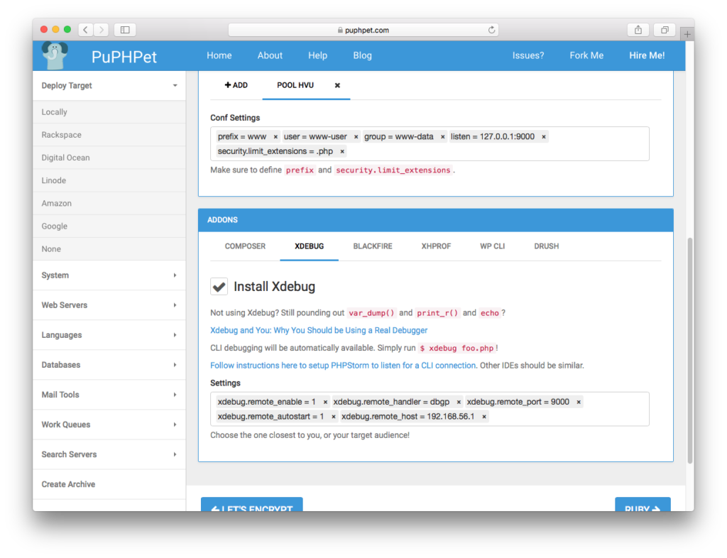Switch to the Xhprof addon tab
The width and height of the screenshot is (727, 558).
click(x=437, y=246)
